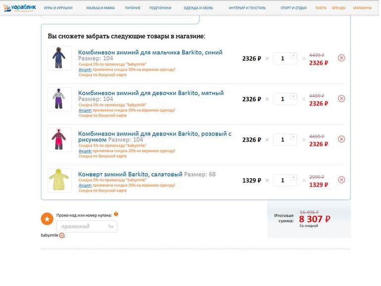The width and height of the screenshot is (381, 286).
Task: Delete the mint girls' snowsuit item
Action: (x=341, y=98)
